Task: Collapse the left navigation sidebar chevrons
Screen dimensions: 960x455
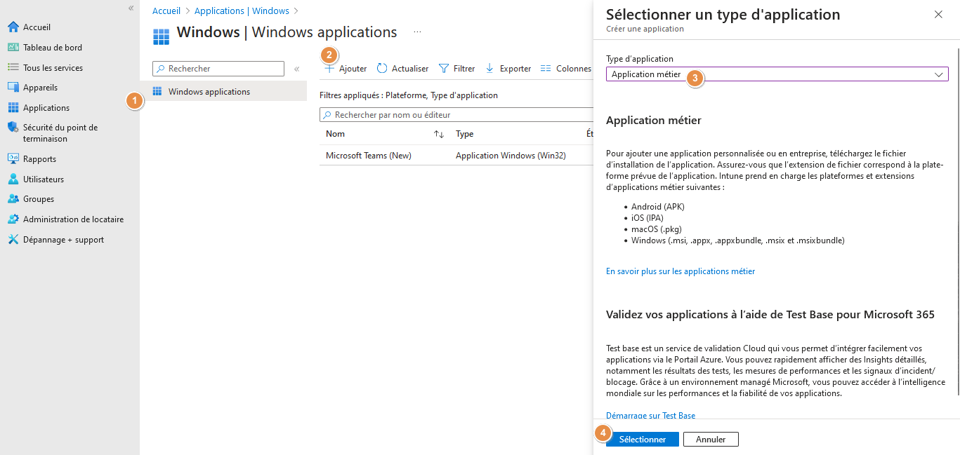Action: 131,8
